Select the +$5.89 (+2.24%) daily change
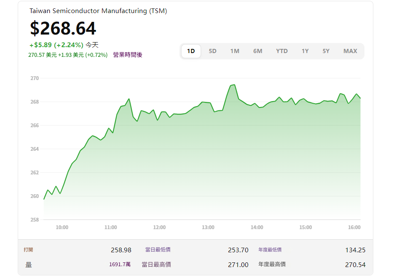The height and width of the screenshot is (278, 402). pos(56,45)
